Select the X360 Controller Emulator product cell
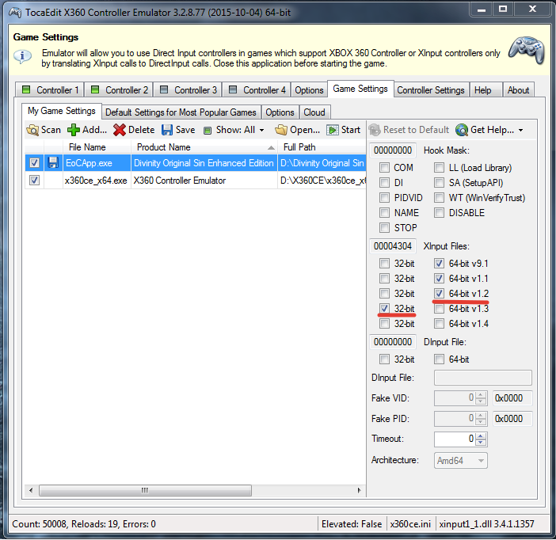Viewport: 556px width, 540px height. (204, 180)
